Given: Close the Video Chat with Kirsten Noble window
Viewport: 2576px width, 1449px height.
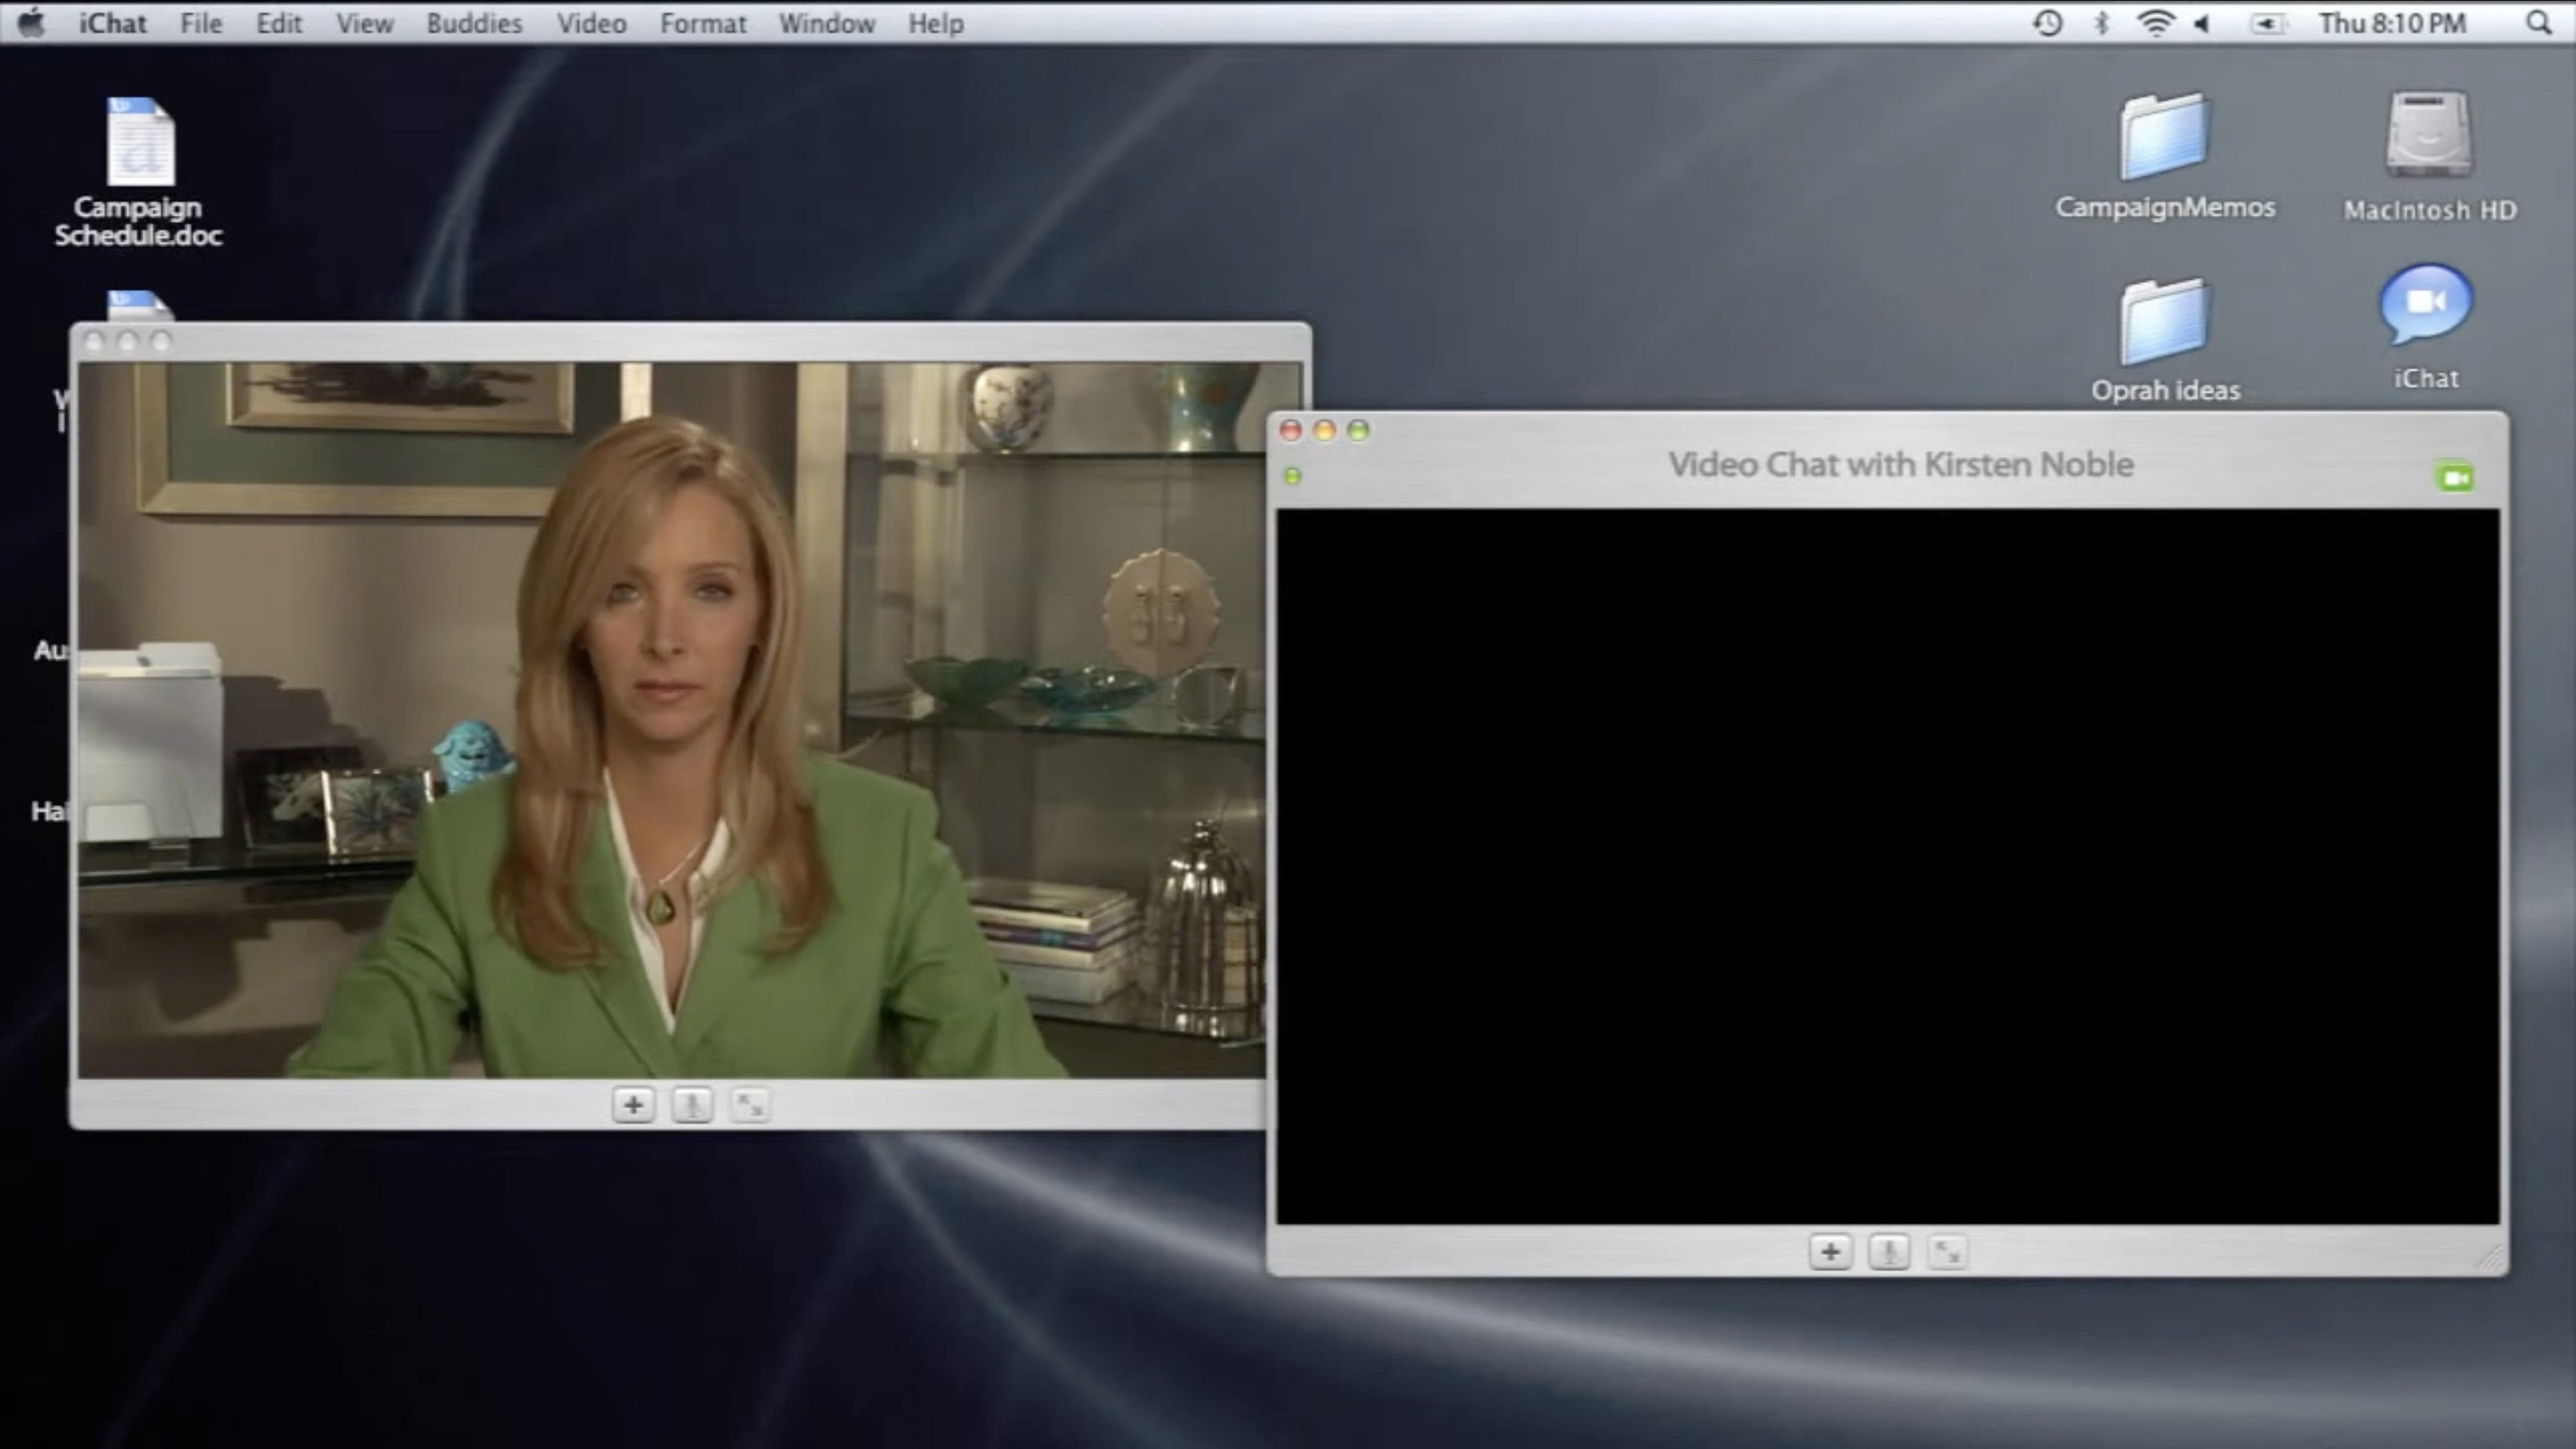Looking at the screenshot, I should coord(1290,430).
